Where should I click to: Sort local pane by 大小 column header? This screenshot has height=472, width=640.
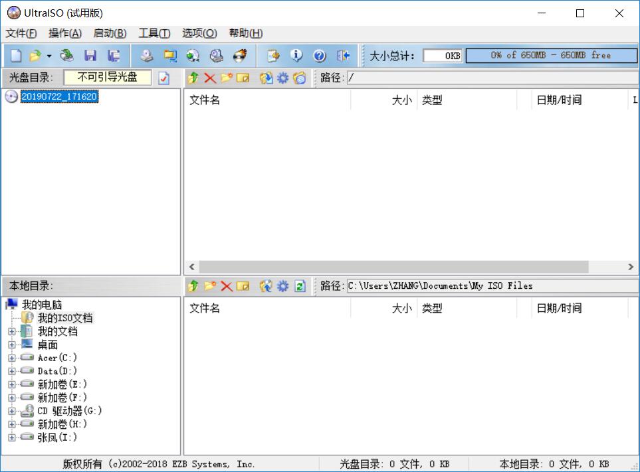click(383, 308)
